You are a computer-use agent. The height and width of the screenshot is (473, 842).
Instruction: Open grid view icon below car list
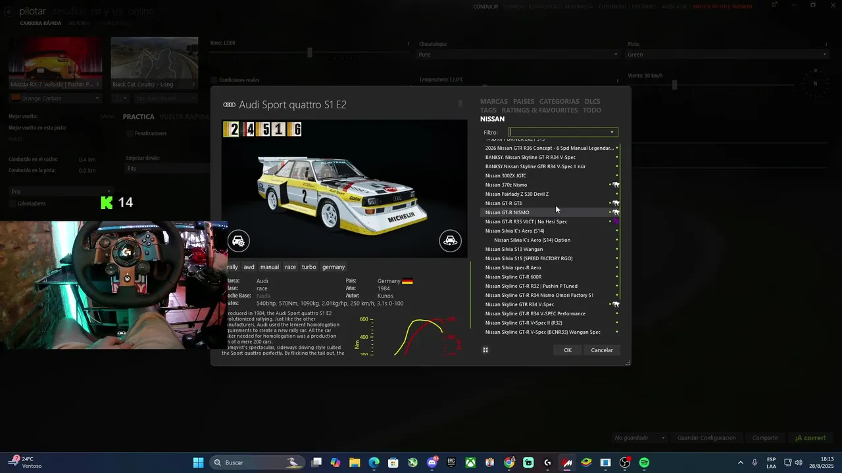[x=485, y=350]
